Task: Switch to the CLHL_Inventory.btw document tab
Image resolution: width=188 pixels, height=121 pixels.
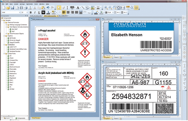Action: (x=36, y=16)
